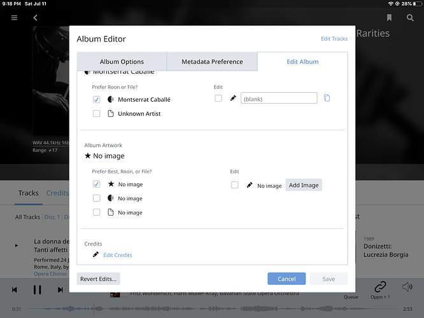The height and width of the screenshot is (318, 424).
Task: Click the Wi-Fi status icon
Action: coord(390,4)
